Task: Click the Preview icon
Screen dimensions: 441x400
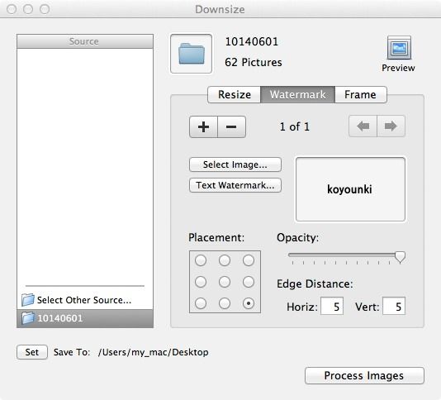Action: tap(399, 48)
